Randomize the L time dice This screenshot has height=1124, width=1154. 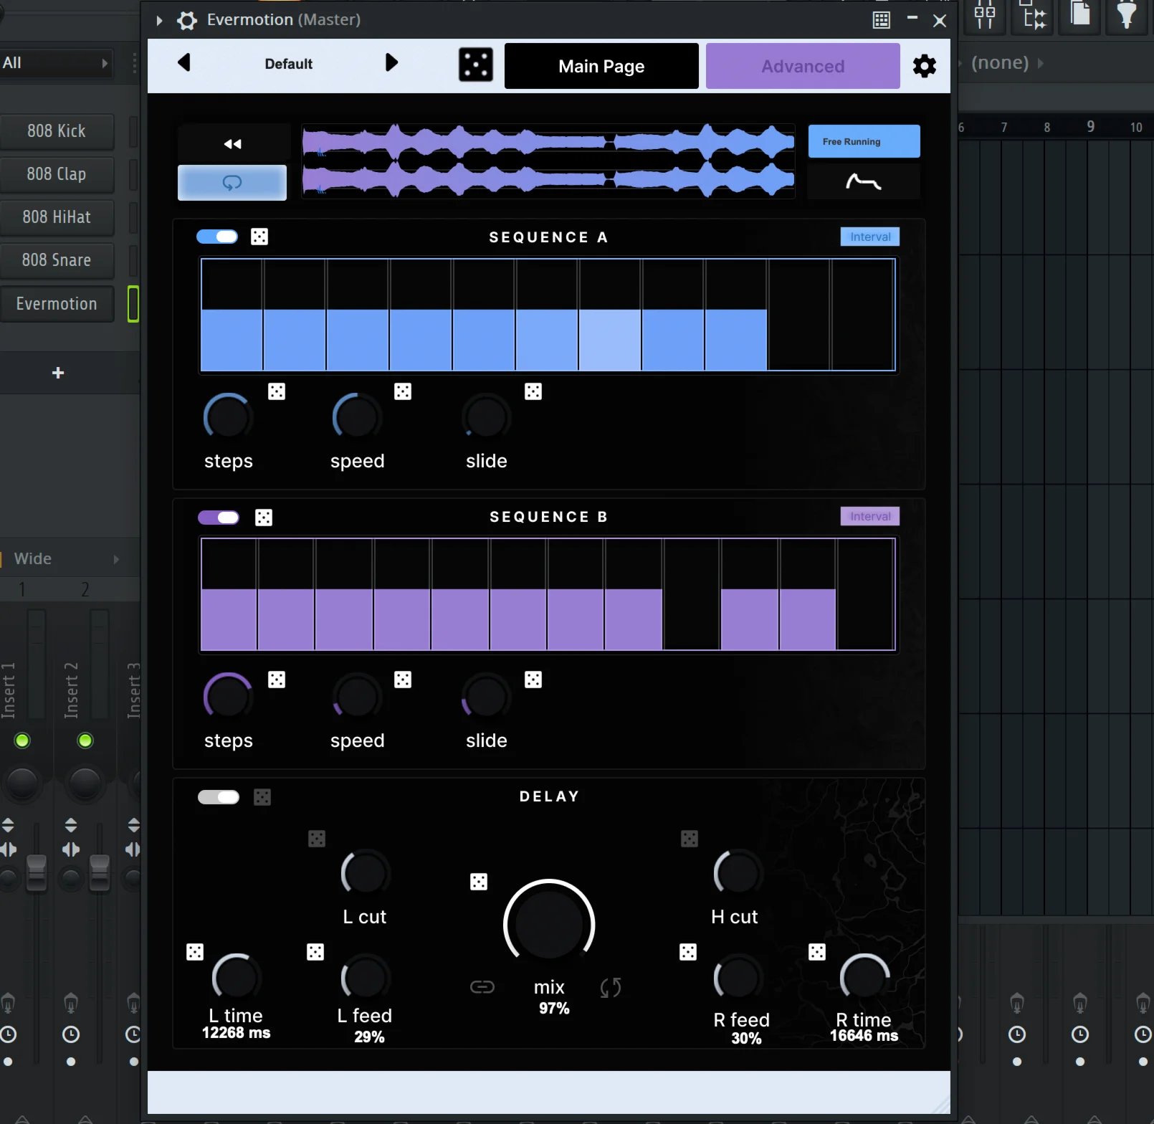(195, 952)
